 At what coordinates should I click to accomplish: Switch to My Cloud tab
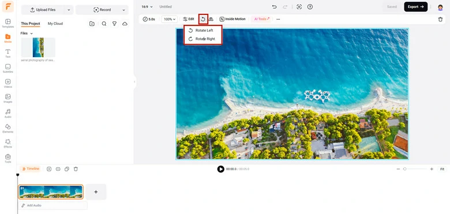pyautogui.click(x=55, y=24)
